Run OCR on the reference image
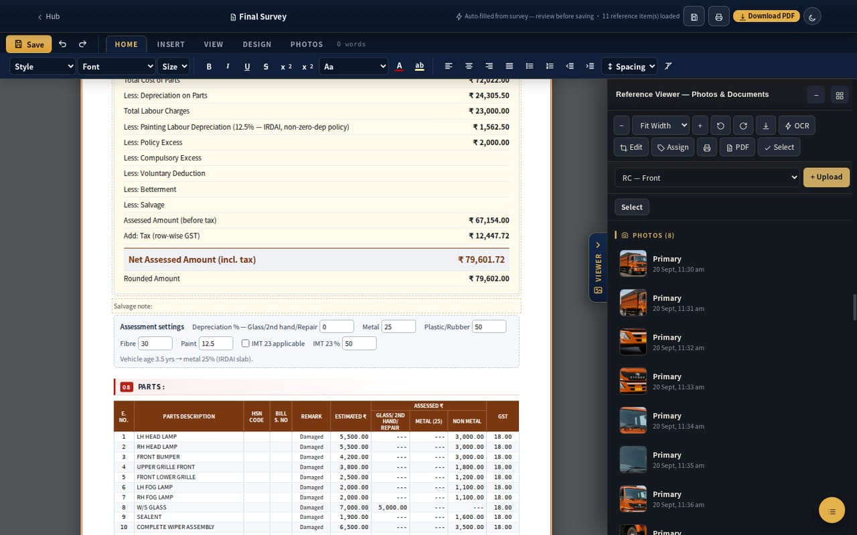This screenshot has height=535, width=857. pyautogui.click(x=797, y=126)
